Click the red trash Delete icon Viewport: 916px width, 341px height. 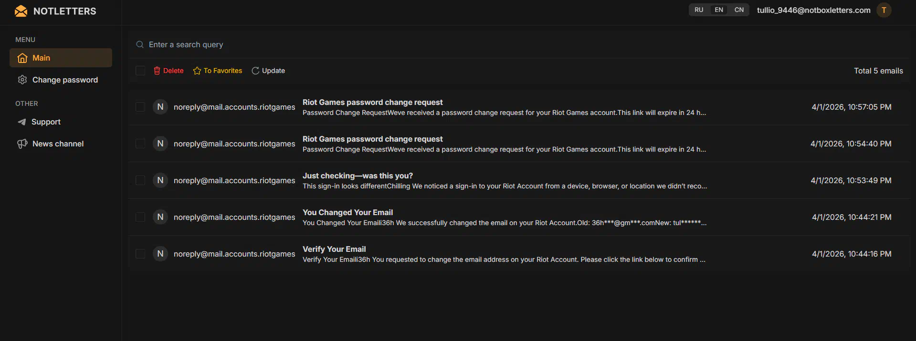[x=157, y=71]
